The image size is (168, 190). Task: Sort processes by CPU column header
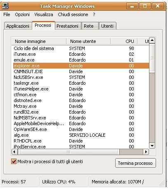point(124,41)
